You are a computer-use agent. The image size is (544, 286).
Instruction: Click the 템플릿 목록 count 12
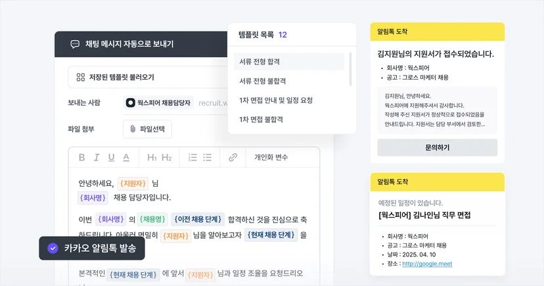[x=283, y=35]
